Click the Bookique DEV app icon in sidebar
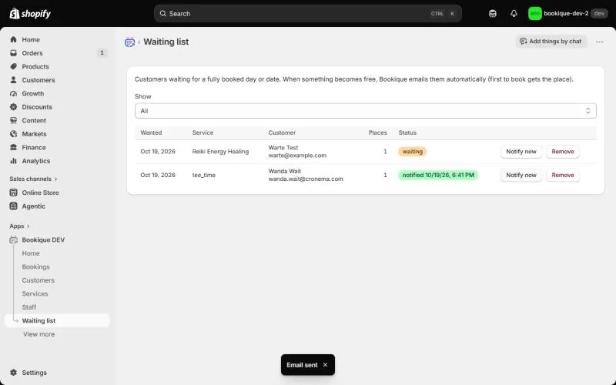The width and height of the screenshot is (616, 385). pyautogui.click(x=13, y=239)
